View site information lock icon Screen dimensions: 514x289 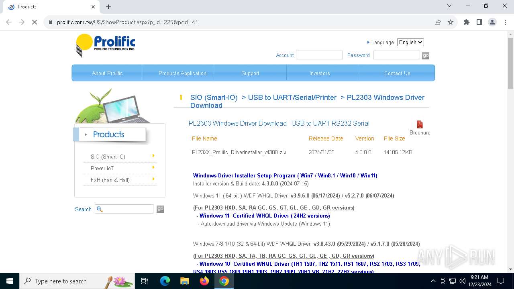pos(51,22)
